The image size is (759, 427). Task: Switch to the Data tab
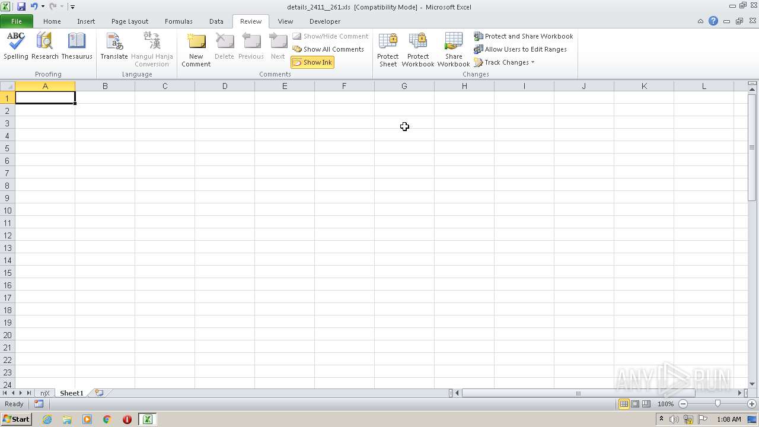216,21
